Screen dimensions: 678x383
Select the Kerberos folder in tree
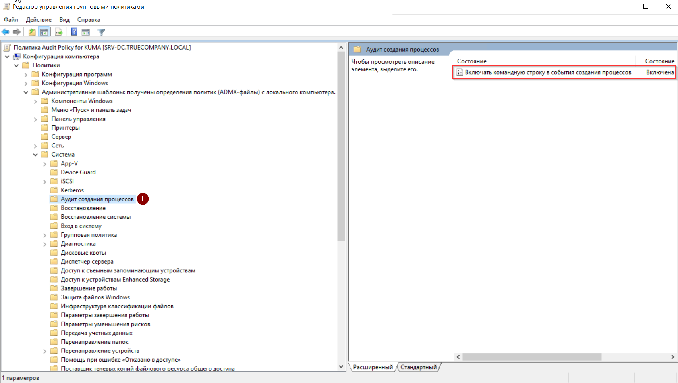[72, 190]
